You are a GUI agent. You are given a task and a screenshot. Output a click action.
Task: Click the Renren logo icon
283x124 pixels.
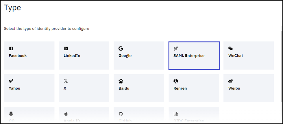click(176, 81)
